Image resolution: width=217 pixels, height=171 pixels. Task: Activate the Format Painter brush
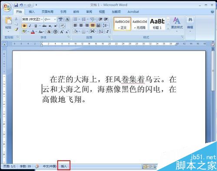(16, 29)
